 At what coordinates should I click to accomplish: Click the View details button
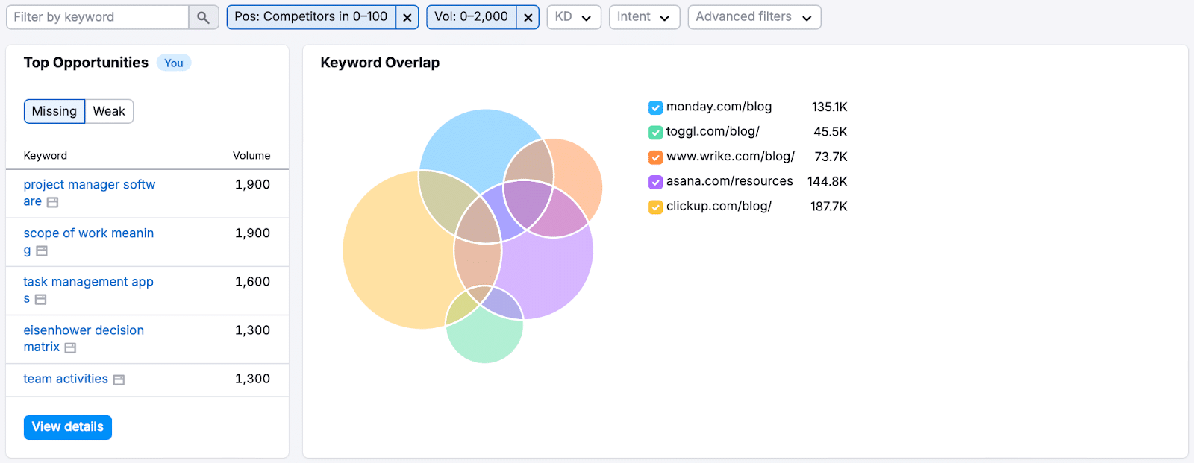click(x=68, y=427)
